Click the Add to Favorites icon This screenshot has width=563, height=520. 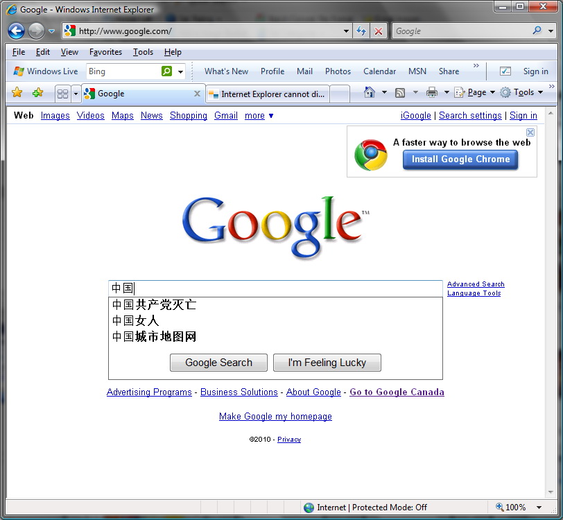[37, 93]
